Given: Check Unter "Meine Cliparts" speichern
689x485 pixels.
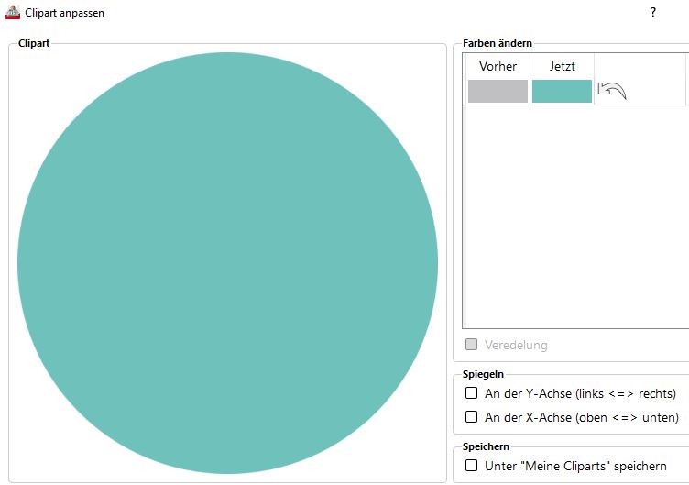Looking at the screenshot, I should (x=472, y=466).
